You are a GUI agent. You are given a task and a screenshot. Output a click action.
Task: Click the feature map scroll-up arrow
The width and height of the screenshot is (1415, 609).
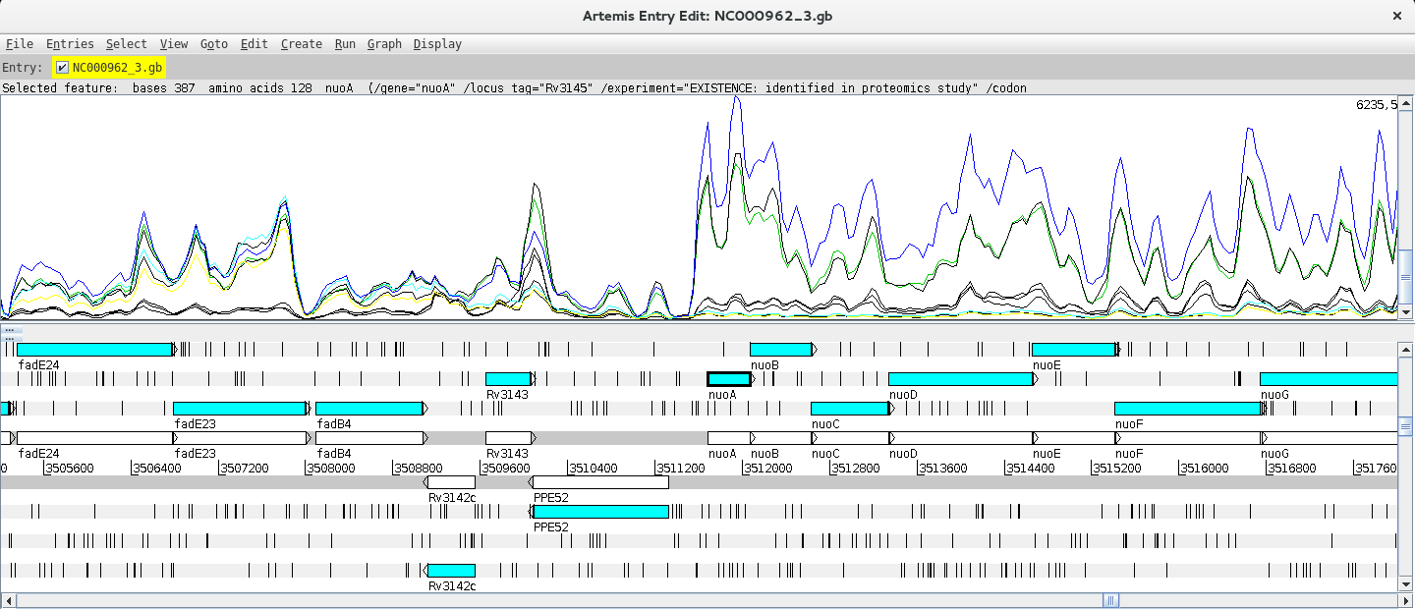click(x=1405, y=349)
